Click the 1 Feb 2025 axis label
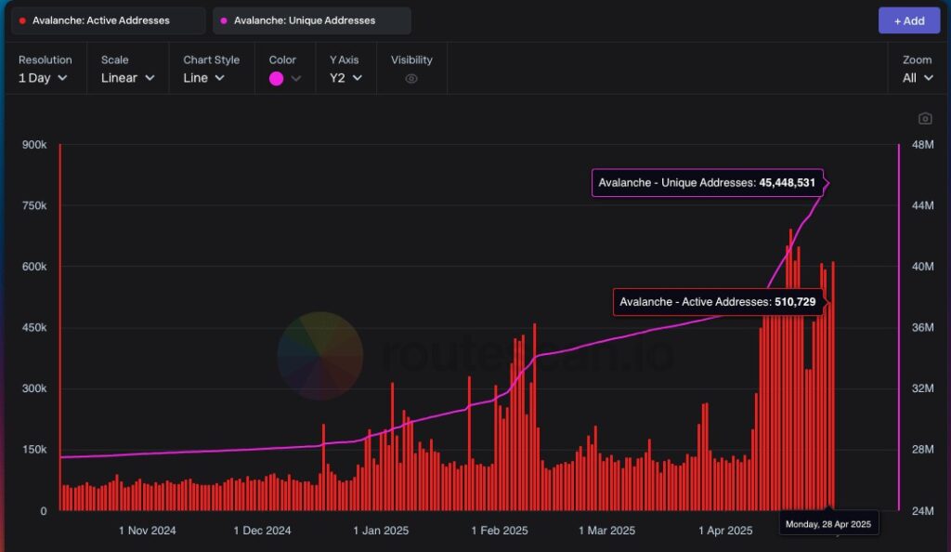The width and height of the screenshot is (951, 552). click(500, 531)
